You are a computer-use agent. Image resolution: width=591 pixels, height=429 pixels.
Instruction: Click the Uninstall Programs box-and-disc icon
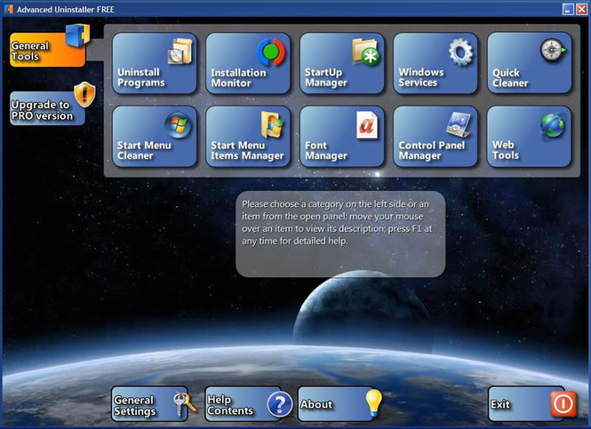click(x=180, y=51)
